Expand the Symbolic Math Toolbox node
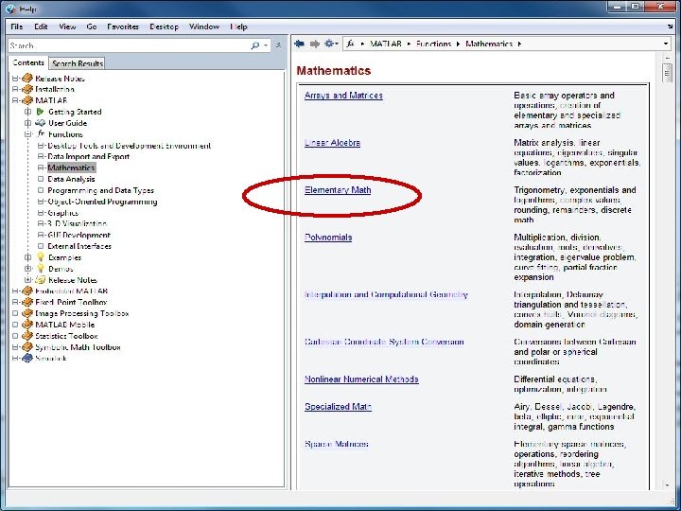The height and width of the screenshot is (511, 681). (x=15, y=347)
